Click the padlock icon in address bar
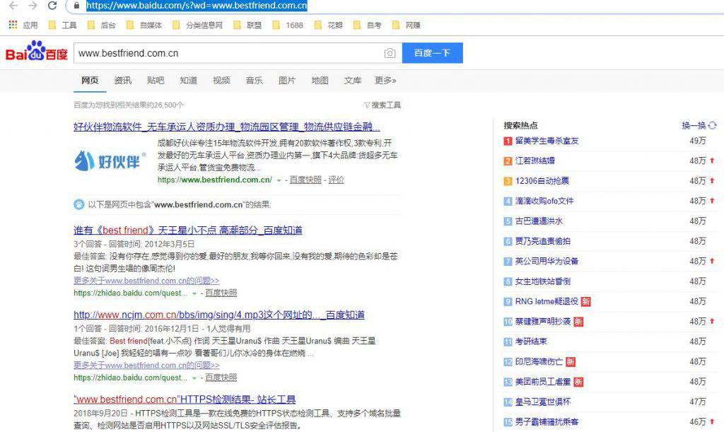This screenshot has height=432, width=724. click(77, 6)
